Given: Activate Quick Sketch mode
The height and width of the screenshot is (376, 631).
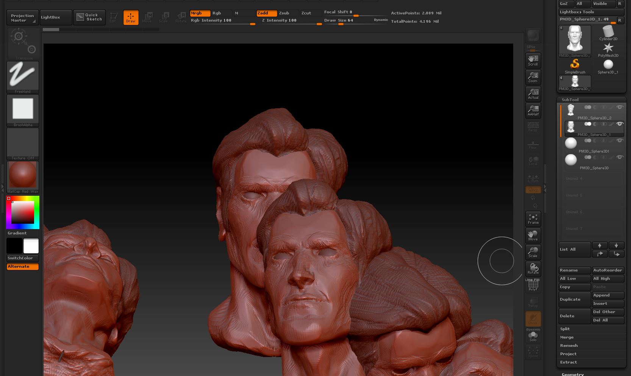Looking at the screenshot, I should click(89, 17).
